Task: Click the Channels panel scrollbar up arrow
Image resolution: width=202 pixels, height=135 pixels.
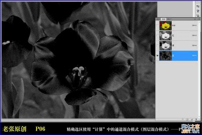Action: (199, 22)
